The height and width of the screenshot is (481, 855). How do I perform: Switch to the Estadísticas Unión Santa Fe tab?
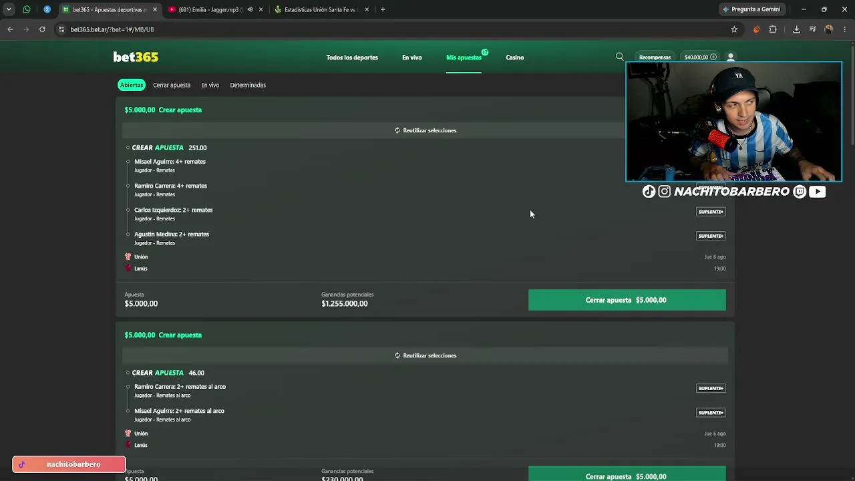pyautogui.click(x=321, y=9)
